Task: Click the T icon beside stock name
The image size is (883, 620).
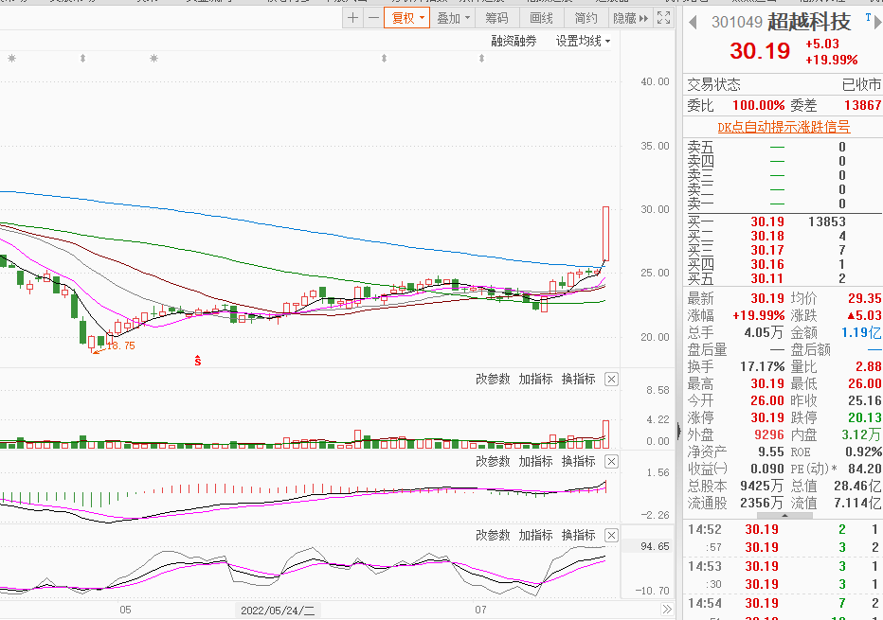Action: pyautogui.click(x=868, y=17)
